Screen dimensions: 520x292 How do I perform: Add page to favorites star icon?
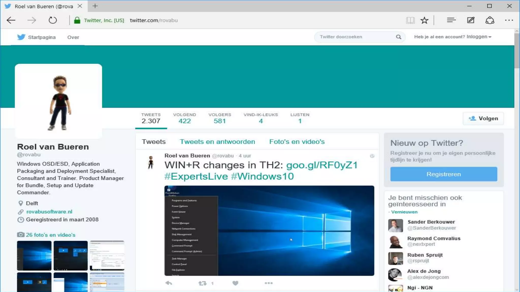click(424, 20)
